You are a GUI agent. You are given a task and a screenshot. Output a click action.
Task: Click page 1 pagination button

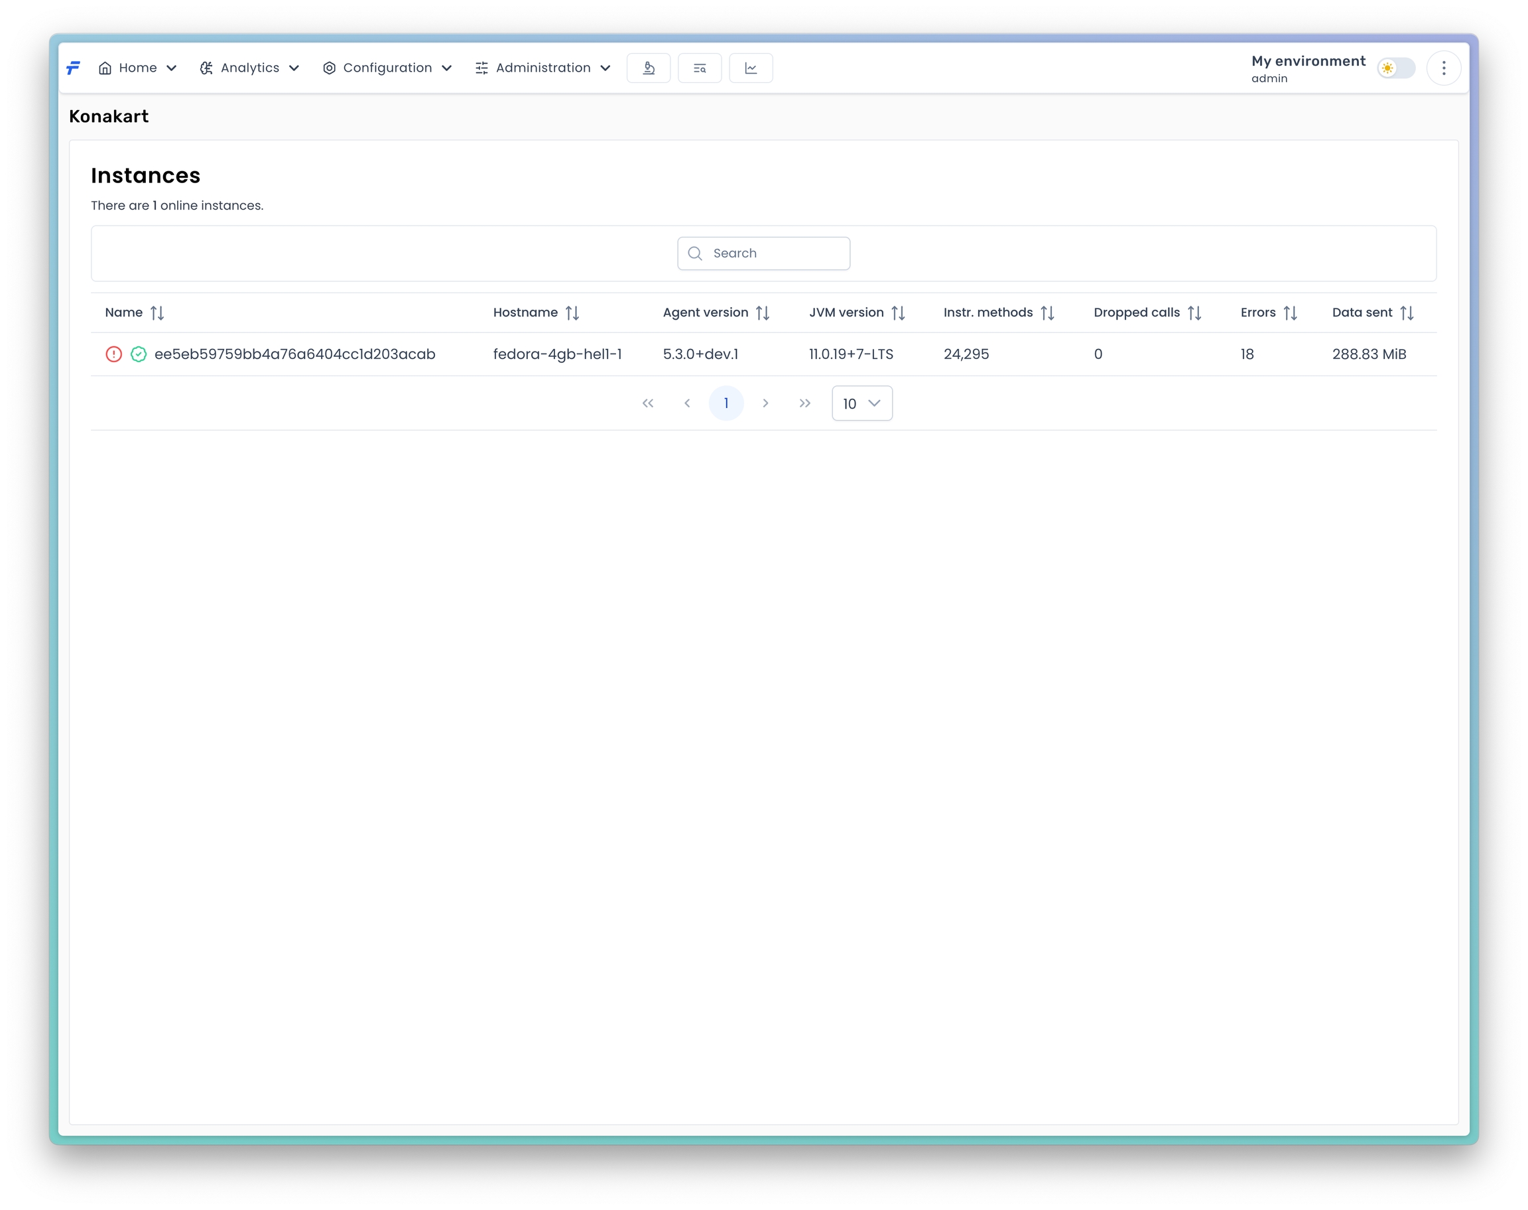(x=726, y=403)
